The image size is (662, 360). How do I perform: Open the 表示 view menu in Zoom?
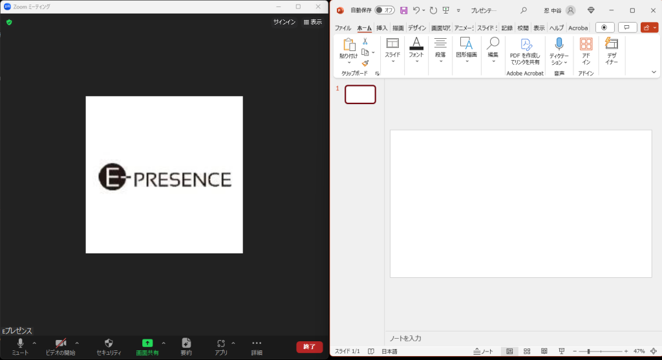313,22
